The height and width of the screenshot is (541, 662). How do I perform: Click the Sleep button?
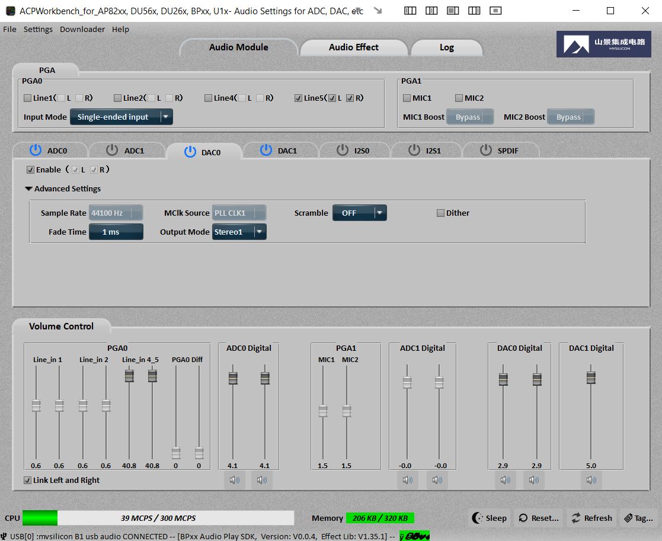coord(490,518)
